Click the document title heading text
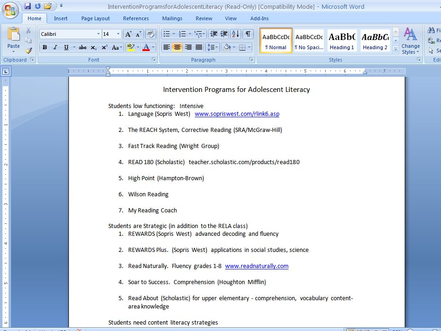Viewport: 441px width, 331px height. [236, 90]
